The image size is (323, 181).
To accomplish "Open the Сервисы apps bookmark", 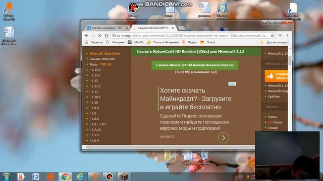I will pyautogui.click(x=93, y=42).
